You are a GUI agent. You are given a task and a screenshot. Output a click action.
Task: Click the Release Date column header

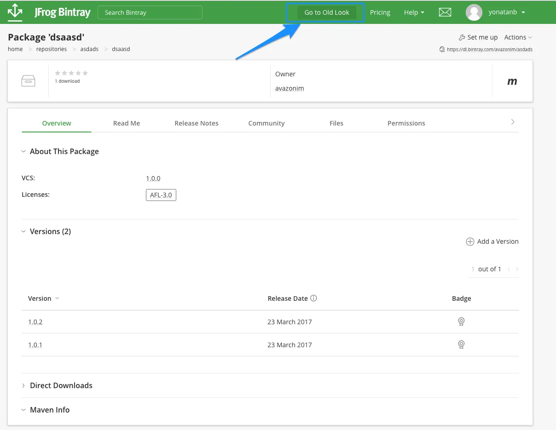coord(288,298)
